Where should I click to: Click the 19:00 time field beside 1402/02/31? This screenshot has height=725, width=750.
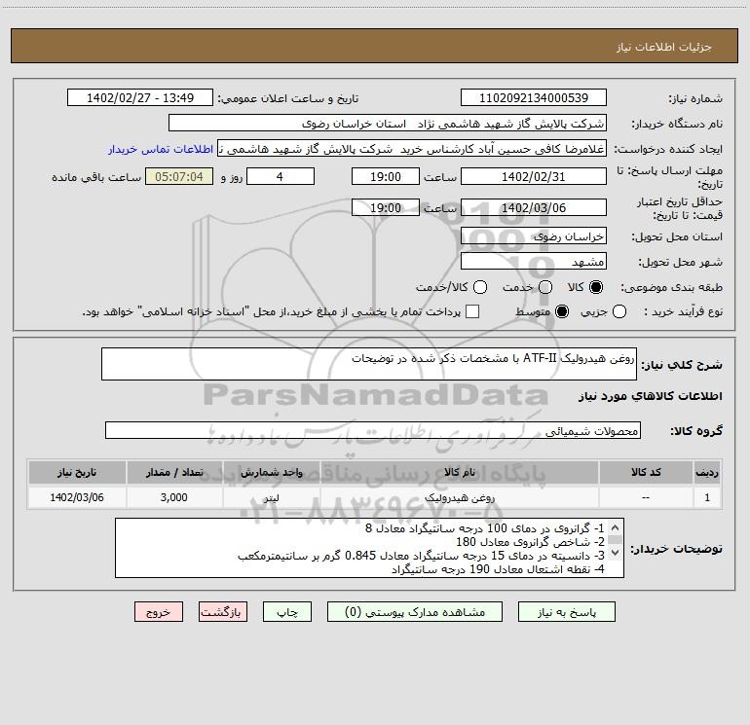386,176
